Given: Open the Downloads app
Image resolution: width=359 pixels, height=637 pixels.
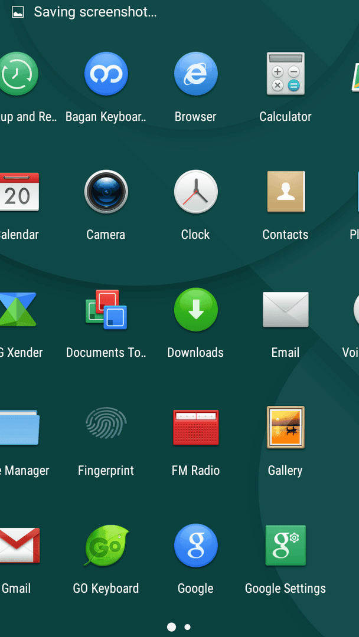Looking at the screenshot, I should click(x=195, y=310).
